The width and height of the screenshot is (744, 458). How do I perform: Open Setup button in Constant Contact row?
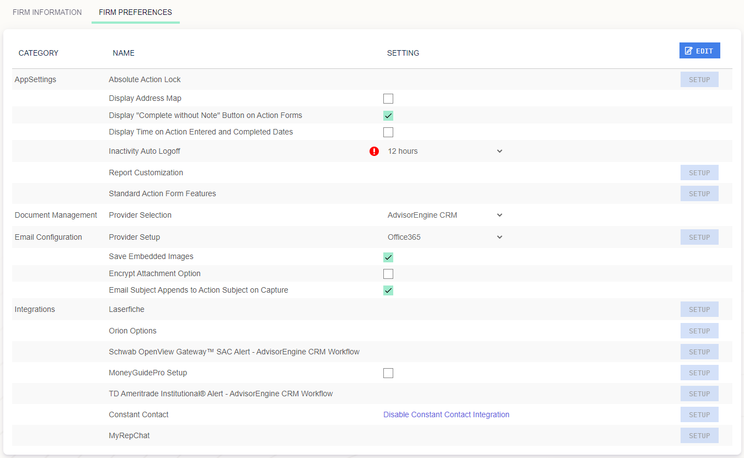pos(699,414)
